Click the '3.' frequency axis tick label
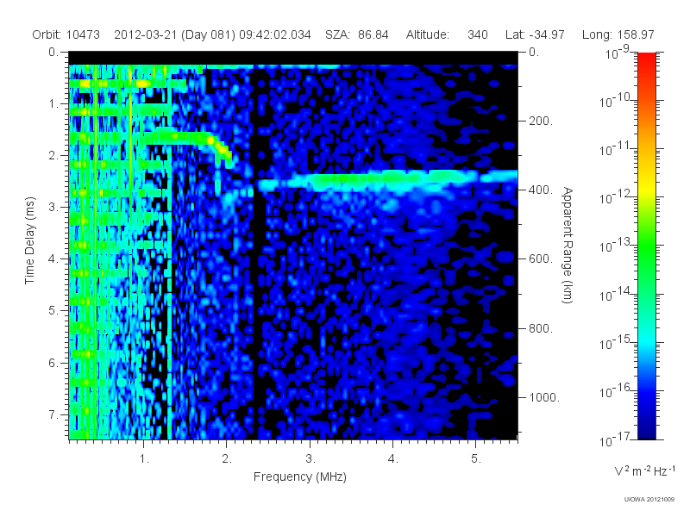This screenshot has width=690, height=517. click(x=310, y=459)
